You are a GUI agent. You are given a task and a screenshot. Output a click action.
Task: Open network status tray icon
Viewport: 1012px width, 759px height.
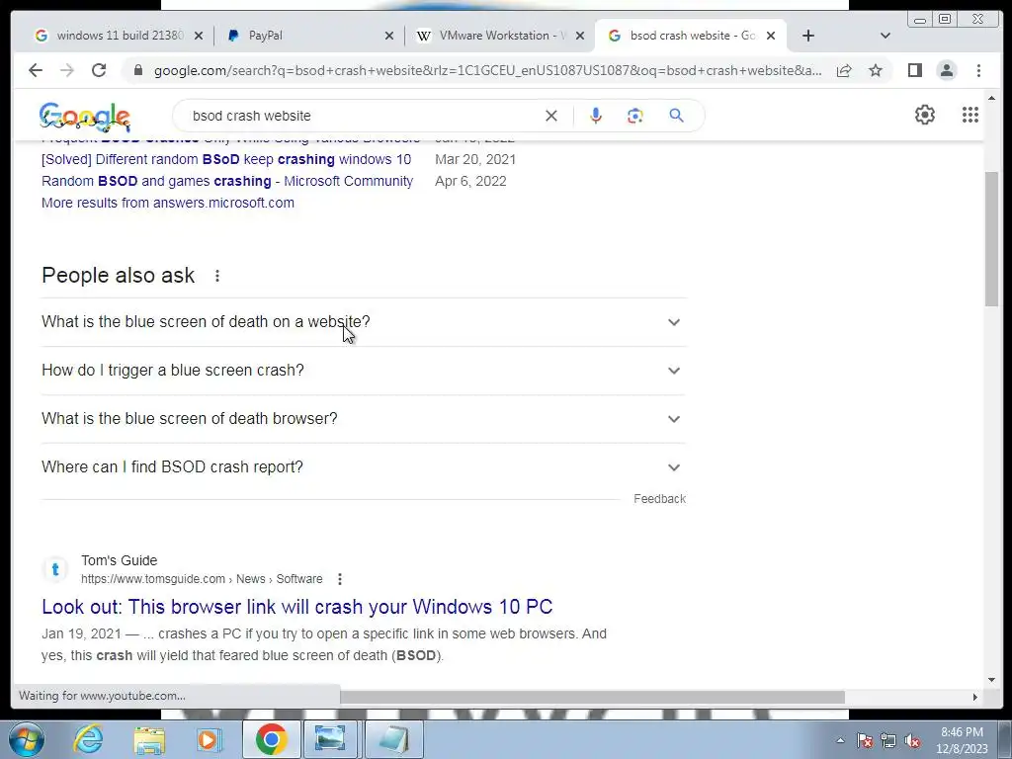888,741
